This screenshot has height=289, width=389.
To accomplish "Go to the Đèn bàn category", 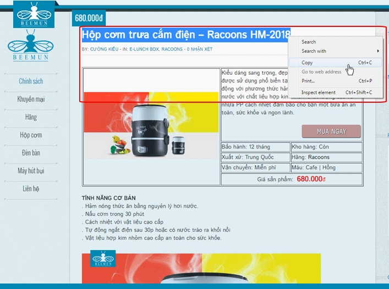I will pyautogui.click(x=31, y=153).
